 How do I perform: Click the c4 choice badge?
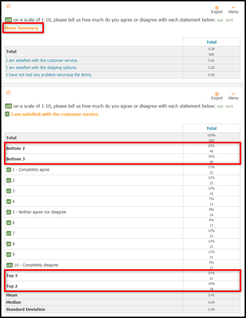9,202
